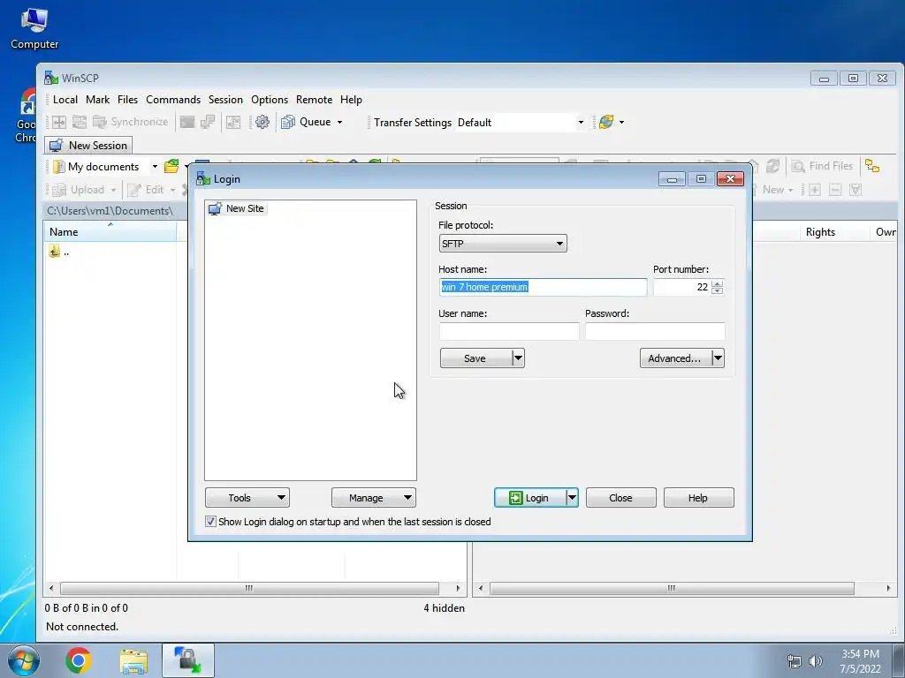Screen dimensions: 905x678
Task: Click the Help button in Login dialog
Action: click(x=698, y=498)
